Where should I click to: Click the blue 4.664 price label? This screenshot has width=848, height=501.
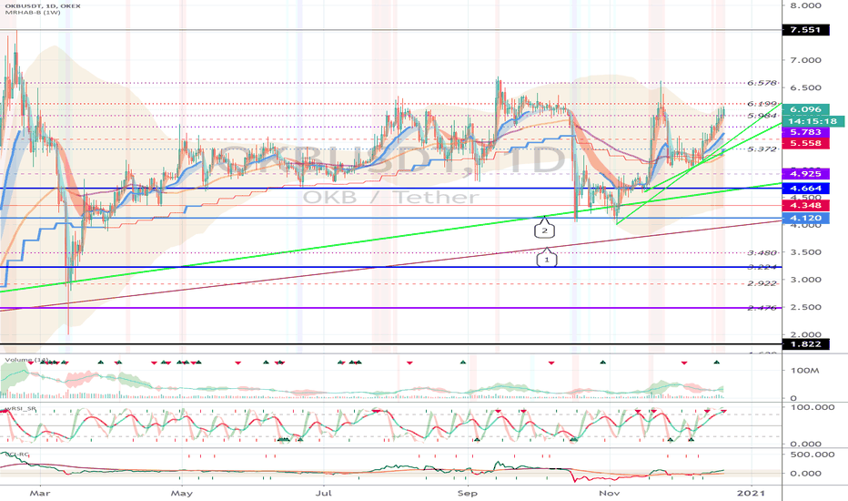pos(806,189)
